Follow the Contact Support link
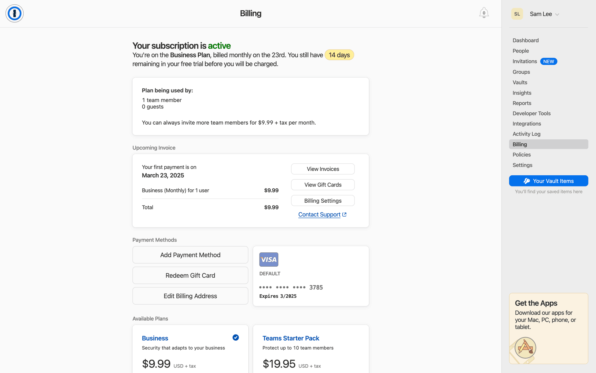The image size is (596, 373). (319, 214)
